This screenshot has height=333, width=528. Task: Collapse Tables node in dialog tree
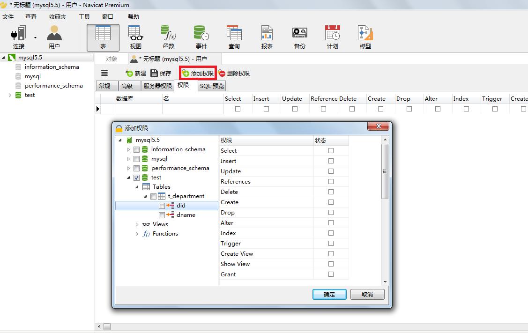(137, 187)
